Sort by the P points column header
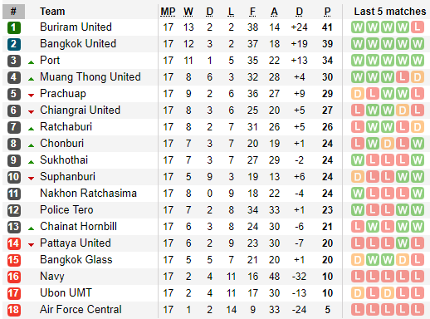The width and height of the screenshot is (430, 319). coord(327,12)
